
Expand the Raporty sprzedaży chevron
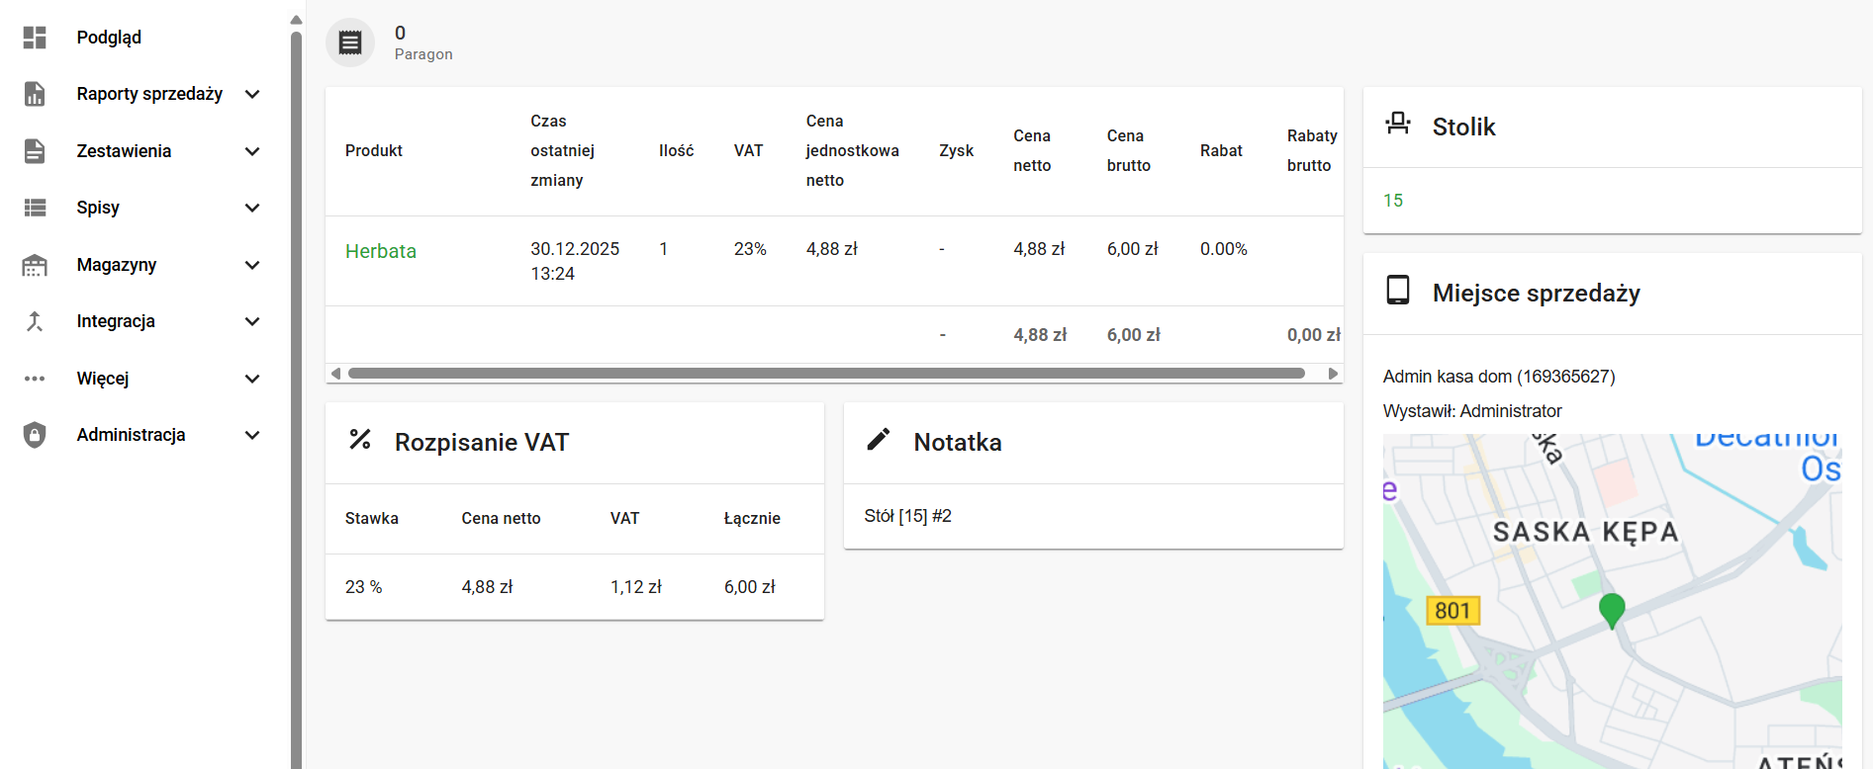(252, 94)
